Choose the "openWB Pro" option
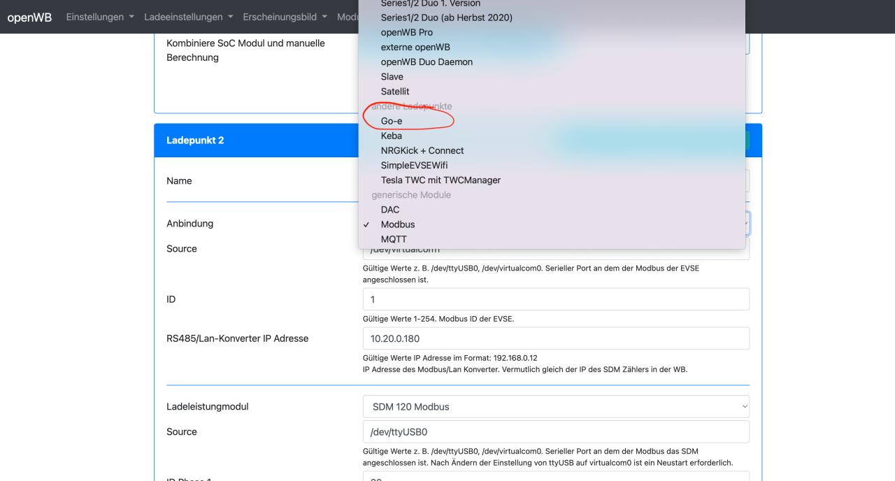 (552, 32)
